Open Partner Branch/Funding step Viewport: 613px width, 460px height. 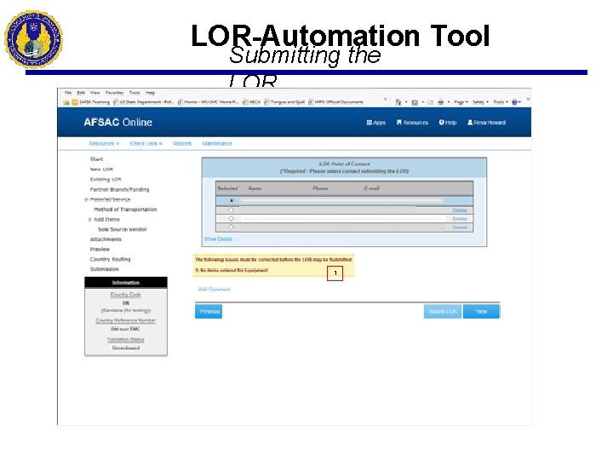click(120, 190)
